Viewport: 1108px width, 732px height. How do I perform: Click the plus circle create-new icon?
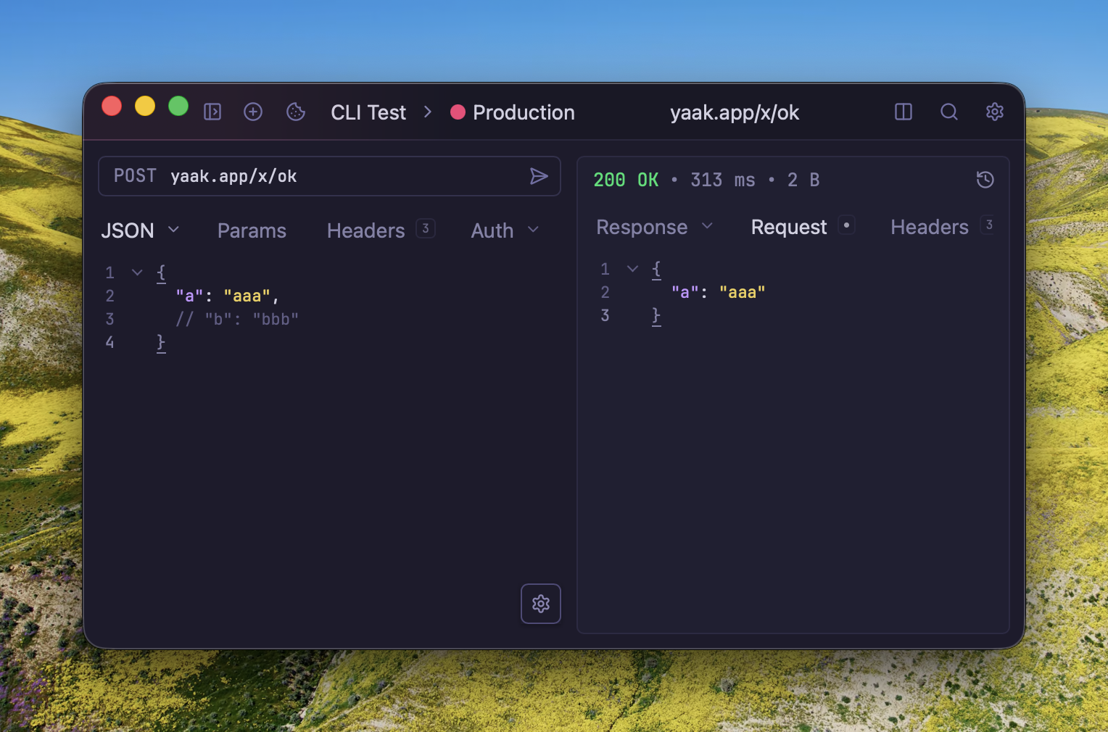253,112
